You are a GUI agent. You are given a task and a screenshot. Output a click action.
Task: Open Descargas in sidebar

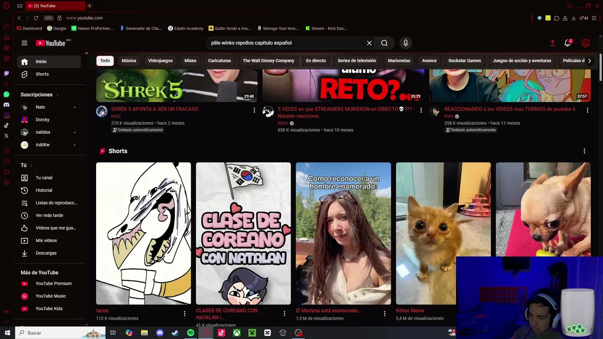(x=49, y=253)
